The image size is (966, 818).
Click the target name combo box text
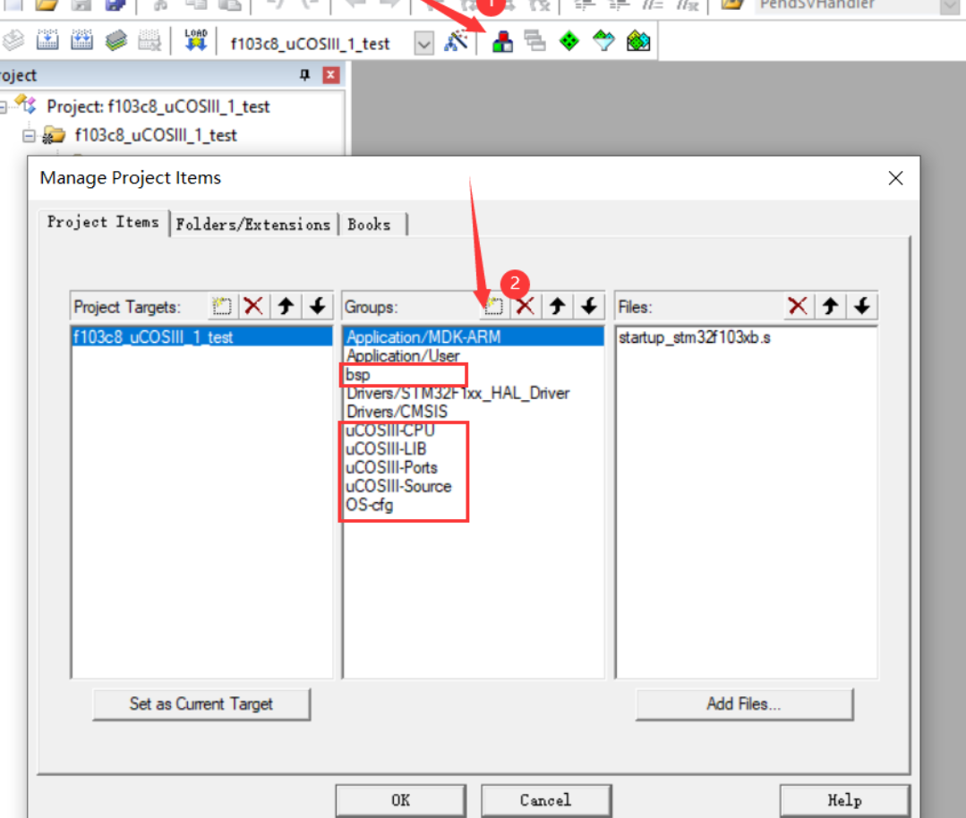pos(310,45)
